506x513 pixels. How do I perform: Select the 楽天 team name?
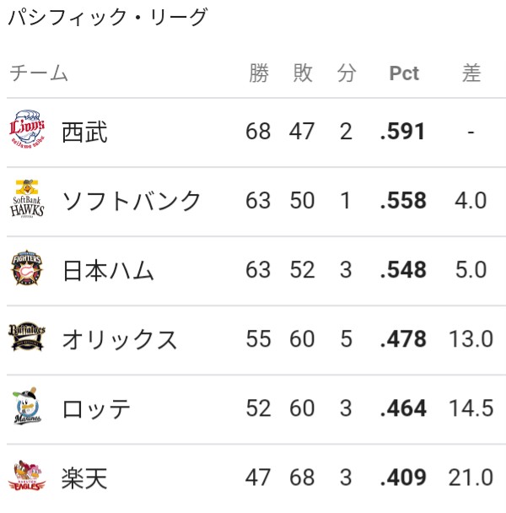click(x=84, y=478)
